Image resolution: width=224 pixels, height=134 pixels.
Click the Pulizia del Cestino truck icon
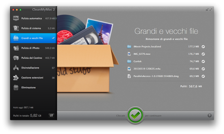point(16,58)
